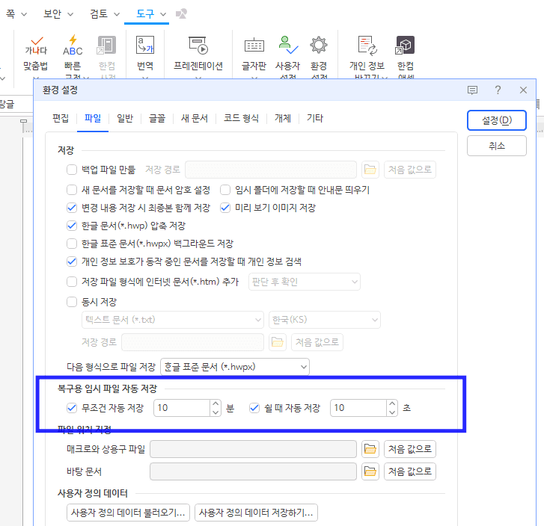Switch to the 기타 tab
Image resolution: width=544 pixels, height=526 pixels.
tap(315, 119)
